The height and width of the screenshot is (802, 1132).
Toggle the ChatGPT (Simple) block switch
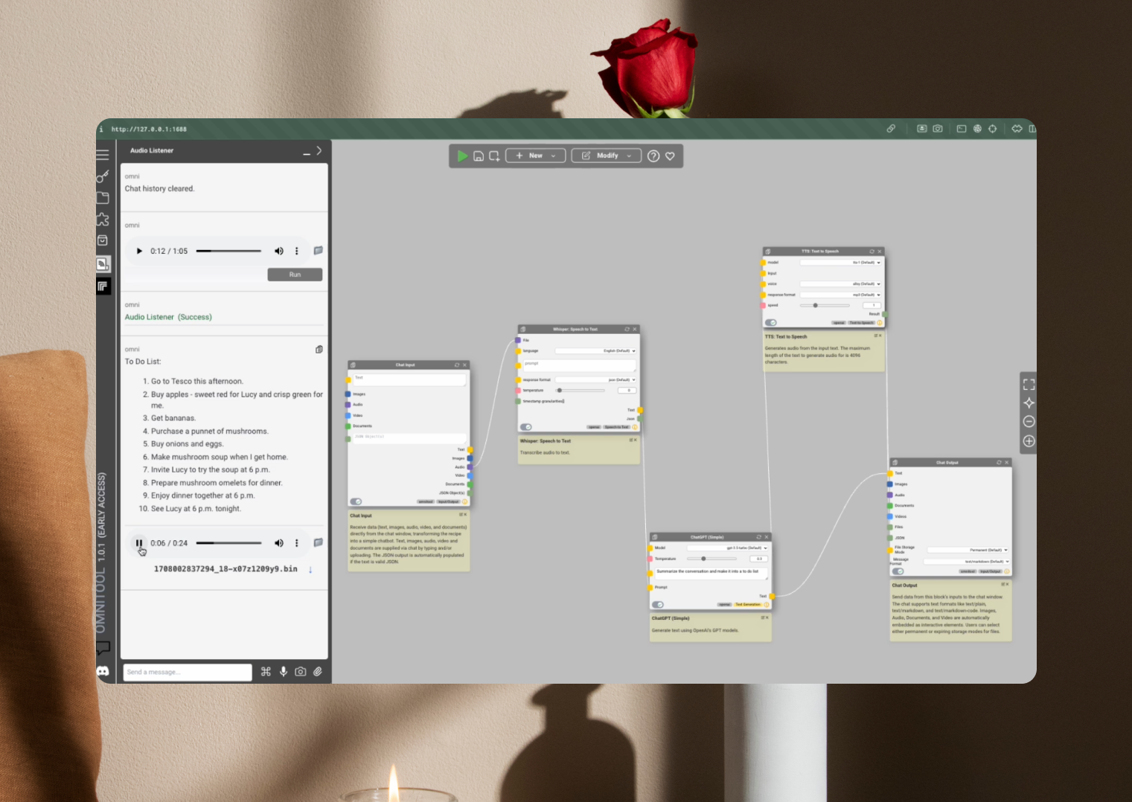coord(658,605)
